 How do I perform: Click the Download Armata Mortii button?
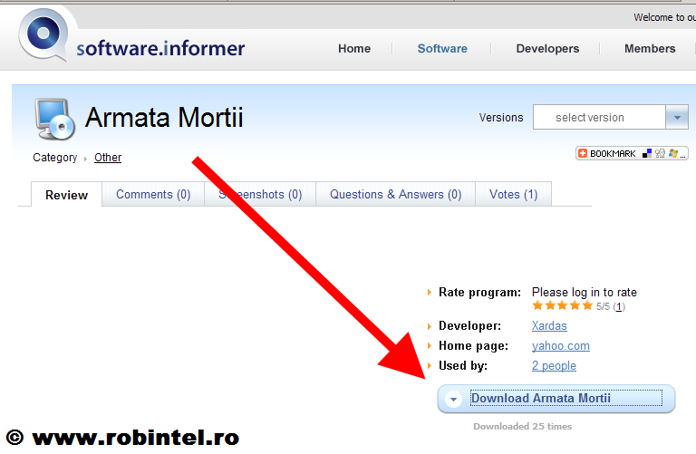click(x=556, y=399)
